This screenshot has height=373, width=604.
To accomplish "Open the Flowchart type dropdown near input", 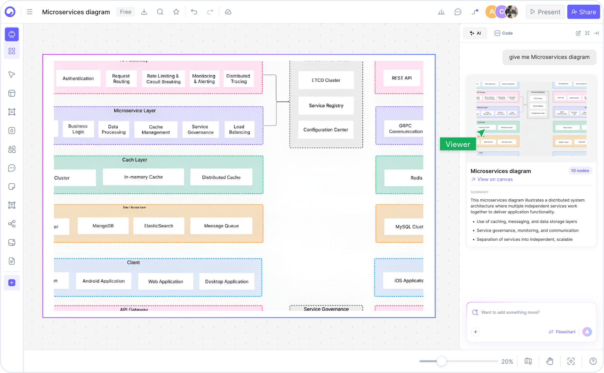I will pos(562,332).
